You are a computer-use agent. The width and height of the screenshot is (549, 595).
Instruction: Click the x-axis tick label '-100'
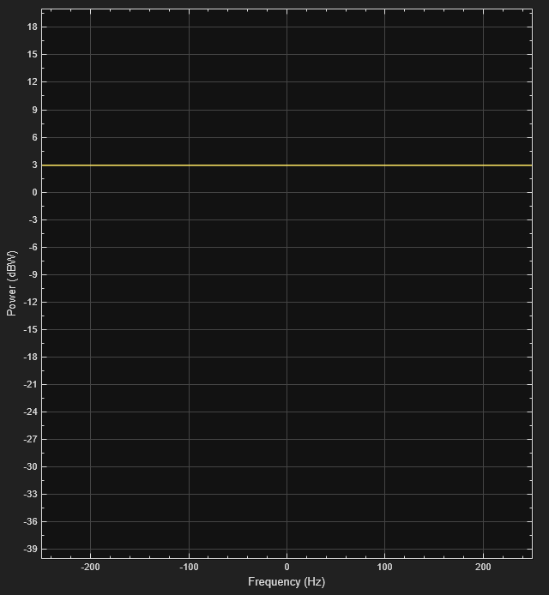point(189,567)
